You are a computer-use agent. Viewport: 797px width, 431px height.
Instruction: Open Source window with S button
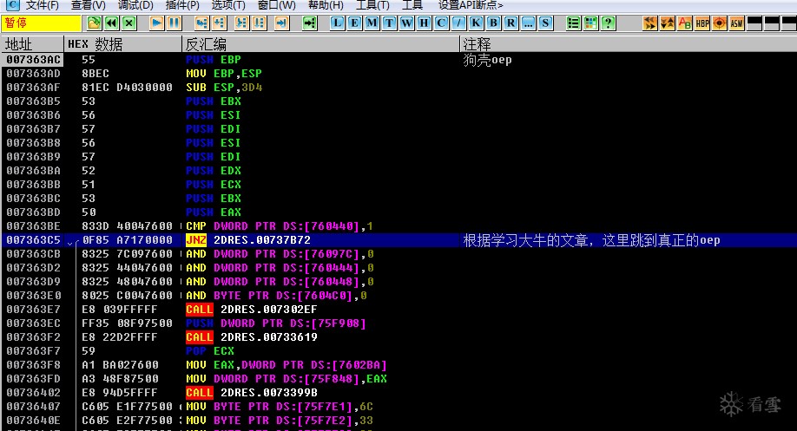click(x=545, y=23)
